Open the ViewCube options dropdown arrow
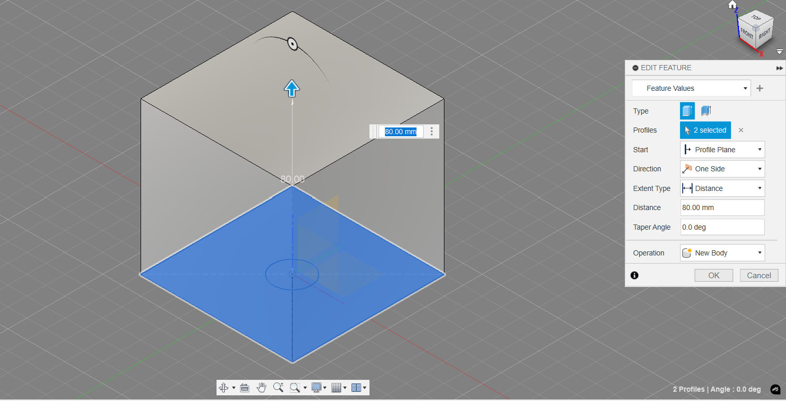 pos(779,52)
